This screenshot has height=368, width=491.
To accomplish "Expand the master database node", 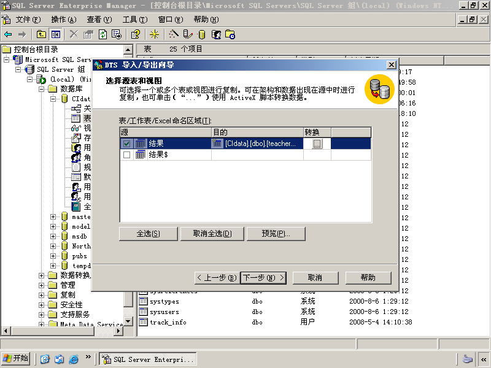I will 53,217.
